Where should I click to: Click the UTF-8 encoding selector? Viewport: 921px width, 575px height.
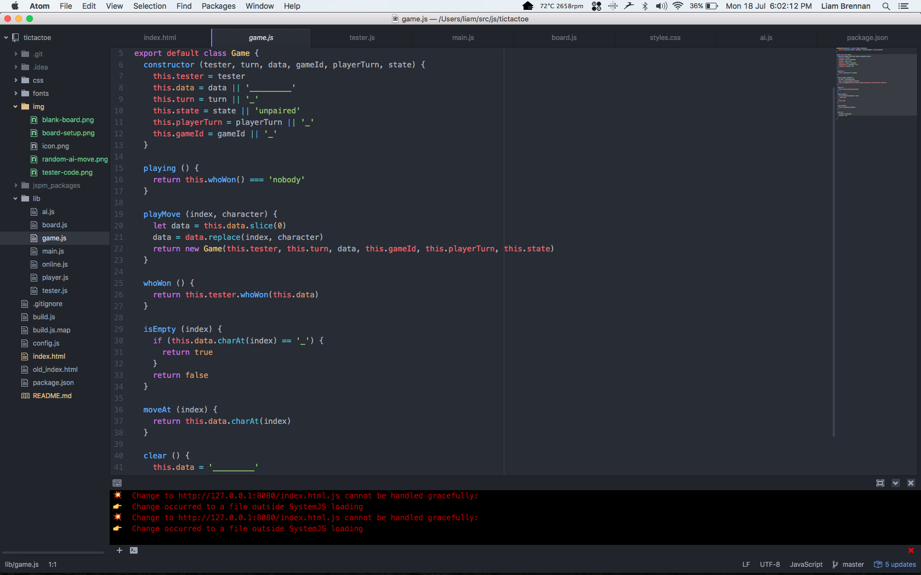tap(770, 565)
